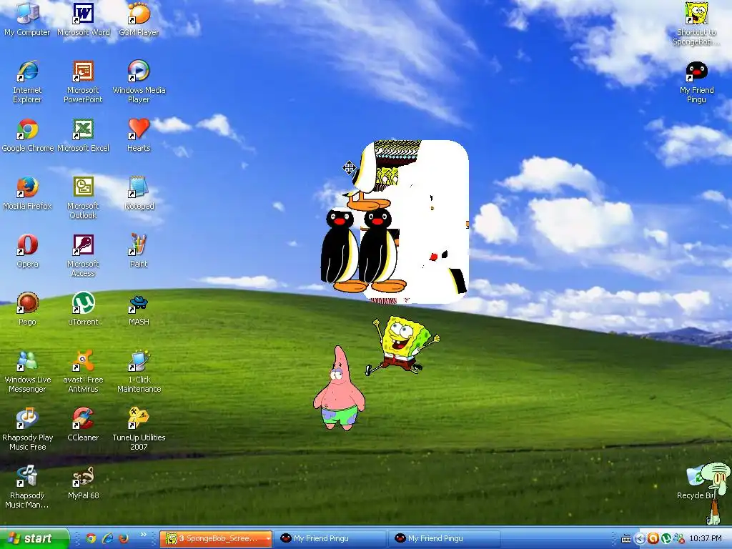Click the on-screen keyboard icon near the tray
The width and height of the screenshot is (732, 549).
click(x=626, y=539)
